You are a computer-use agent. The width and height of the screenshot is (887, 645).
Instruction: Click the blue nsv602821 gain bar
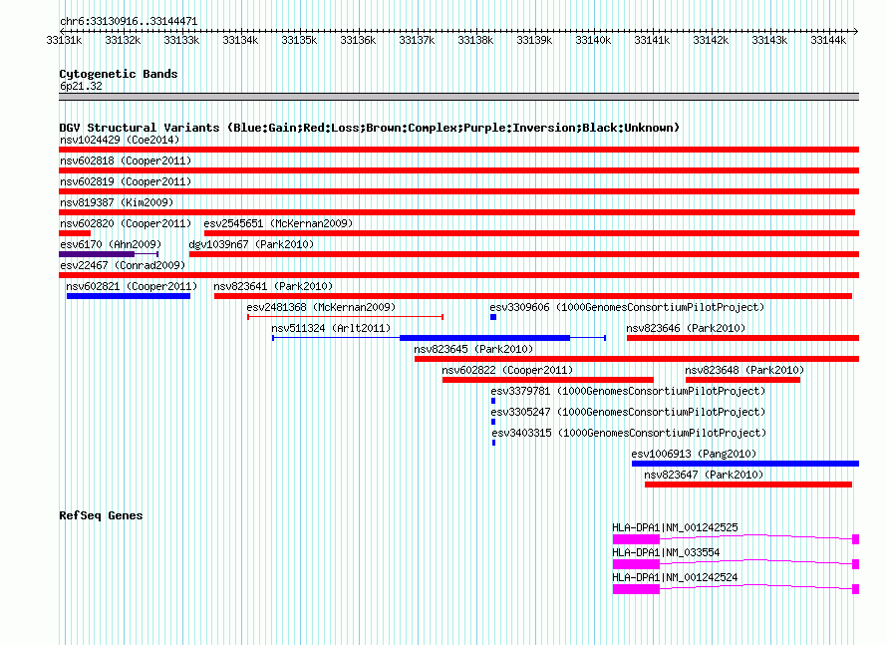129,296
